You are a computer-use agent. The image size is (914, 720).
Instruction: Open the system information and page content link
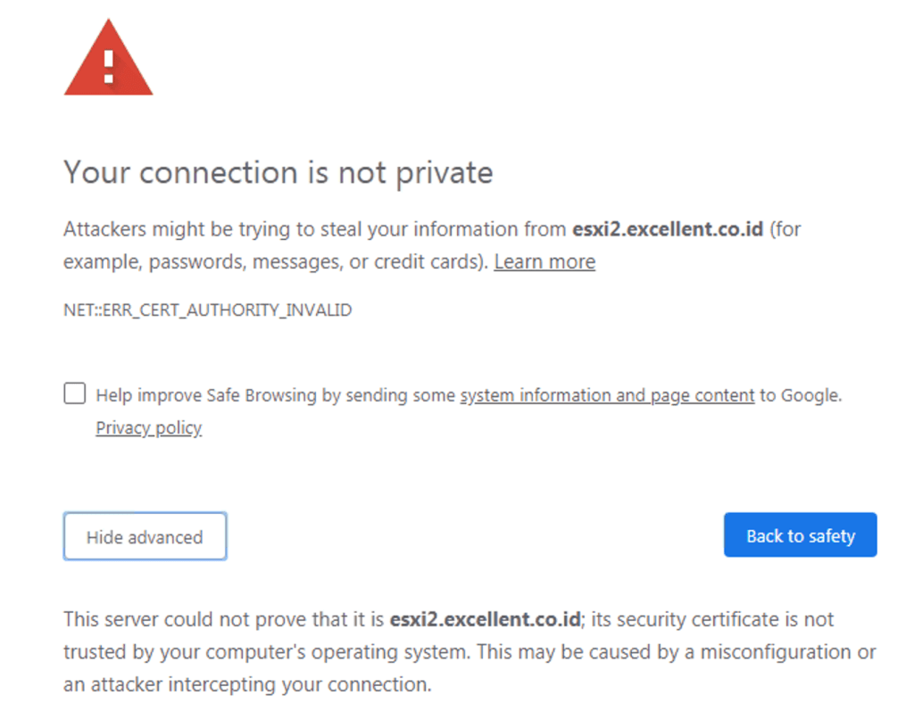click(607, 395)
